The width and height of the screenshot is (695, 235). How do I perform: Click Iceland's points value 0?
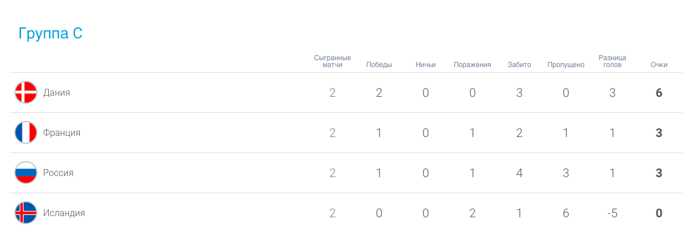659,213
